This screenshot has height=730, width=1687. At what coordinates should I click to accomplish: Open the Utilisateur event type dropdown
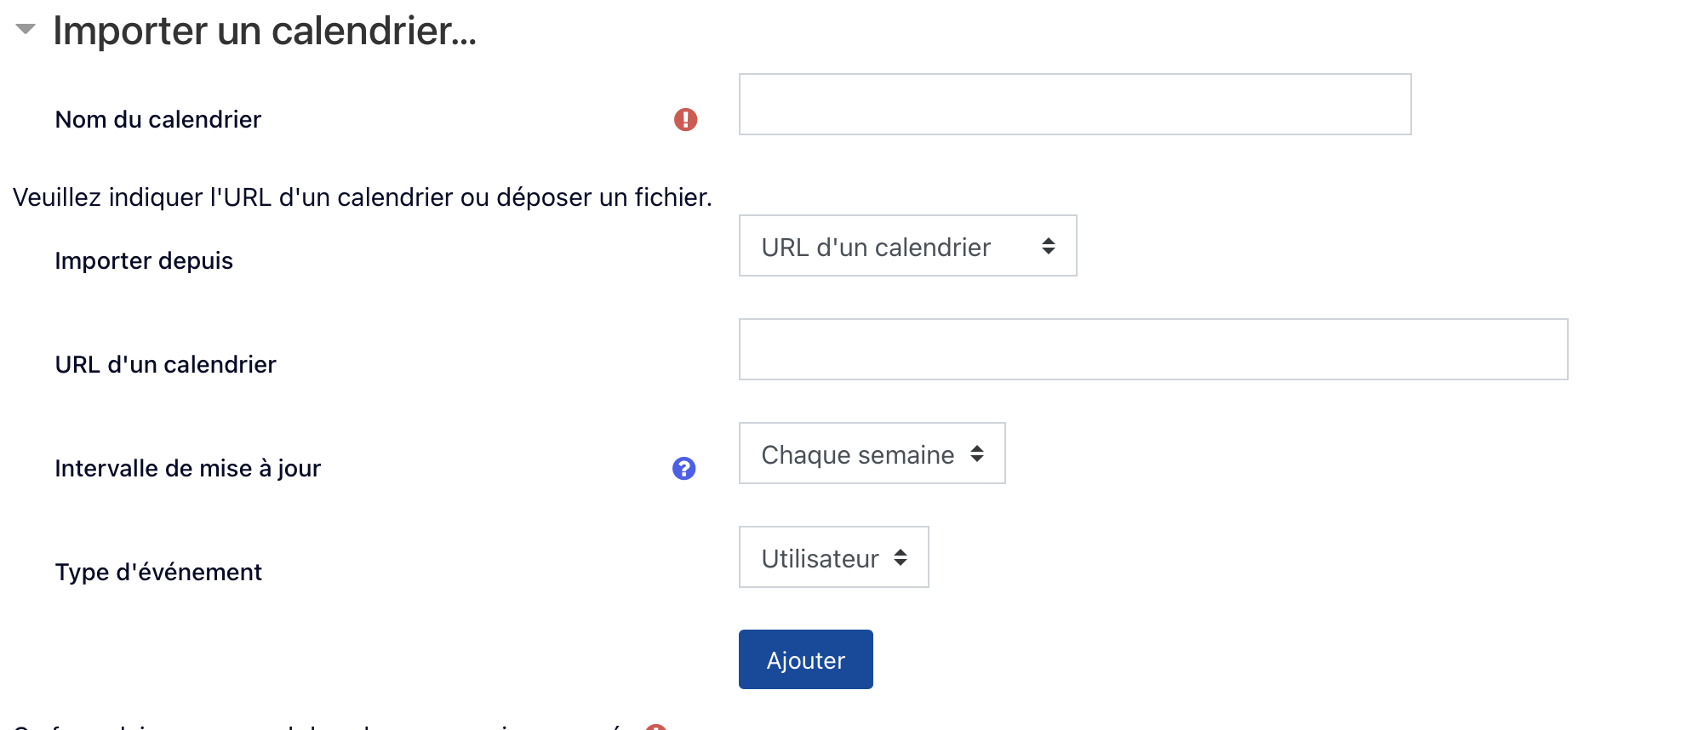[832, 557]
